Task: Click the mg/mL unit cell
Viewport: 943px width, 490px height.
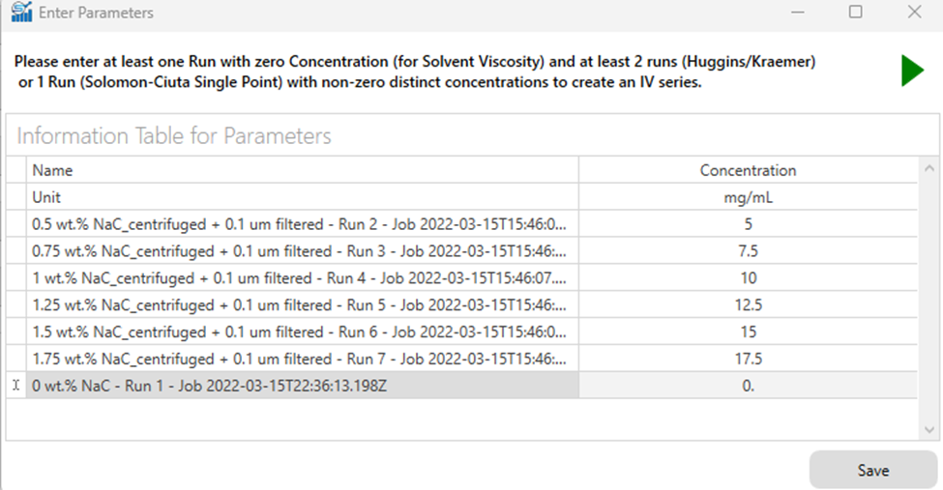Action: (x=748, y=197)
